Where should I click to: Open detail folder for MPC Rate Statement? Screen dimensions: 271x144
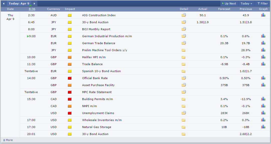[x=184, y=92]
